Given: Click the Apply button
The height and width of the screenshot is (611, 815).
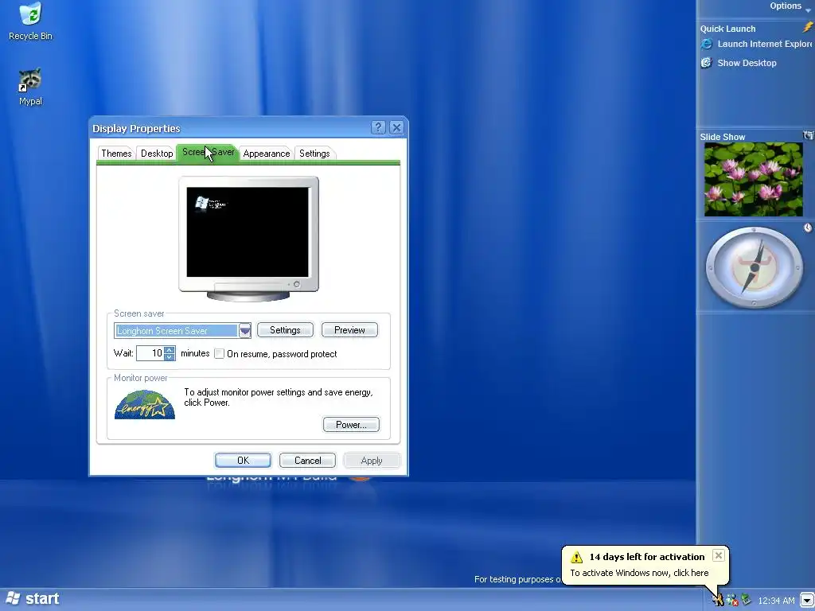Looking at the screenshot, I should (x=371, y=461).
